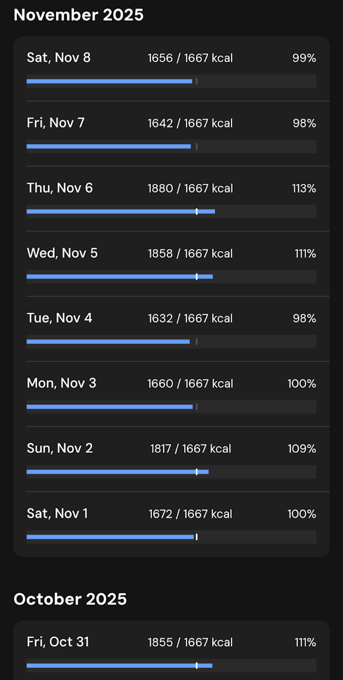Open the Sat, Nov 1 entry
Viewport: 343px width, 680px height.
click(x=171, y=524)
